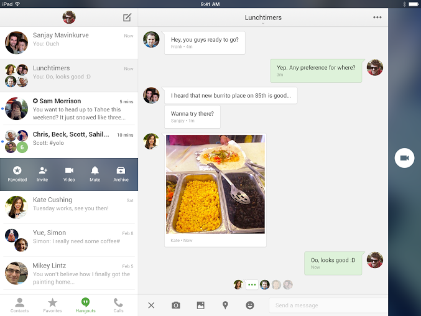
Task: Attach an image from the gallery
Action: [200, 305]
